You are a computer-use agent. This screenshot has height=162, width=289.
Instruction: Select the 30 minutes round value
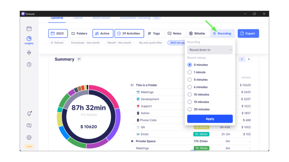(x=190, y=109)
